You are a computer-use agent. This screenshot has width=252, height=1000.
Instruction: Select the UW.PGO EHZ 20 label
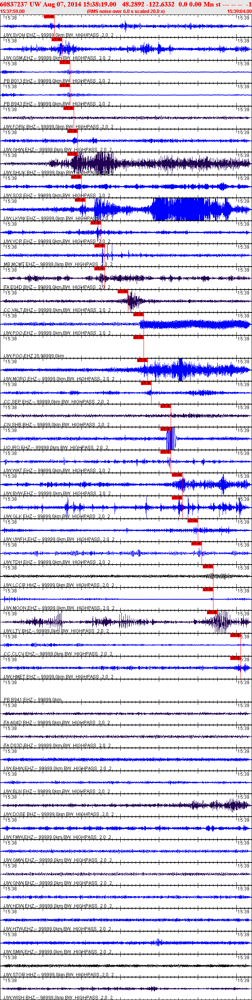tap(34, 356)
